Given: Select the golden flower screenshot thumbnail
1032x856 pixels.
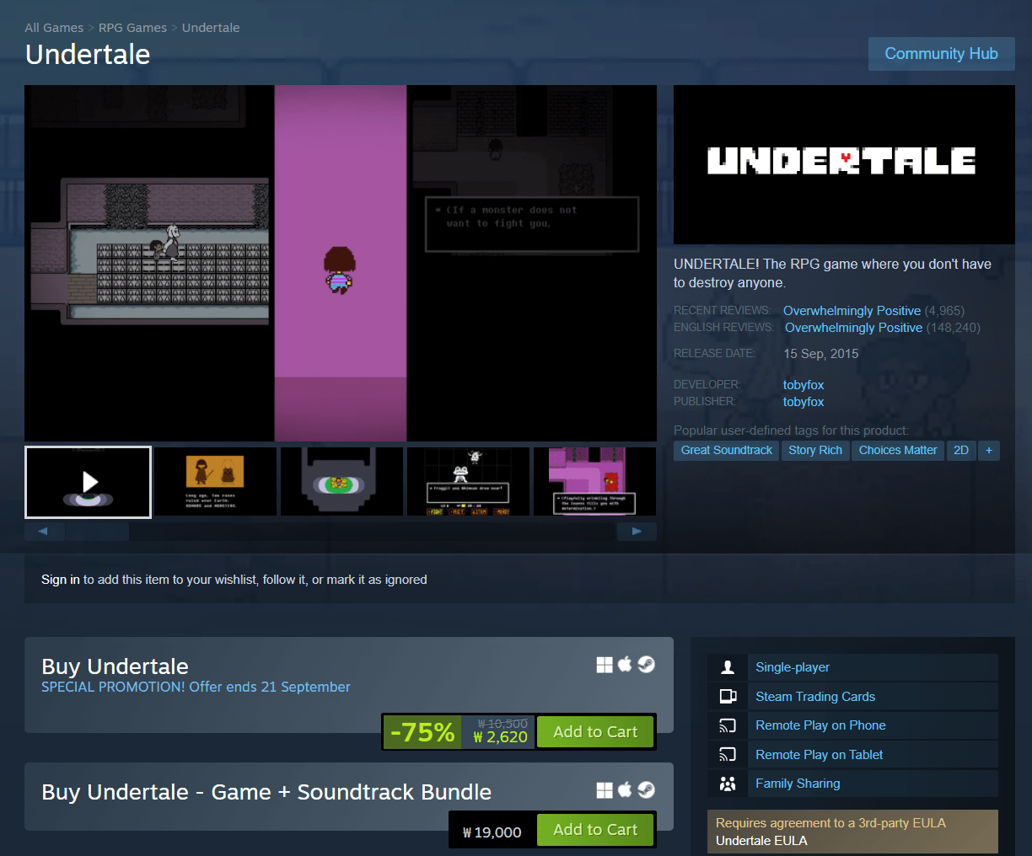Looking at the screenshot, I should tap(341, 482).
